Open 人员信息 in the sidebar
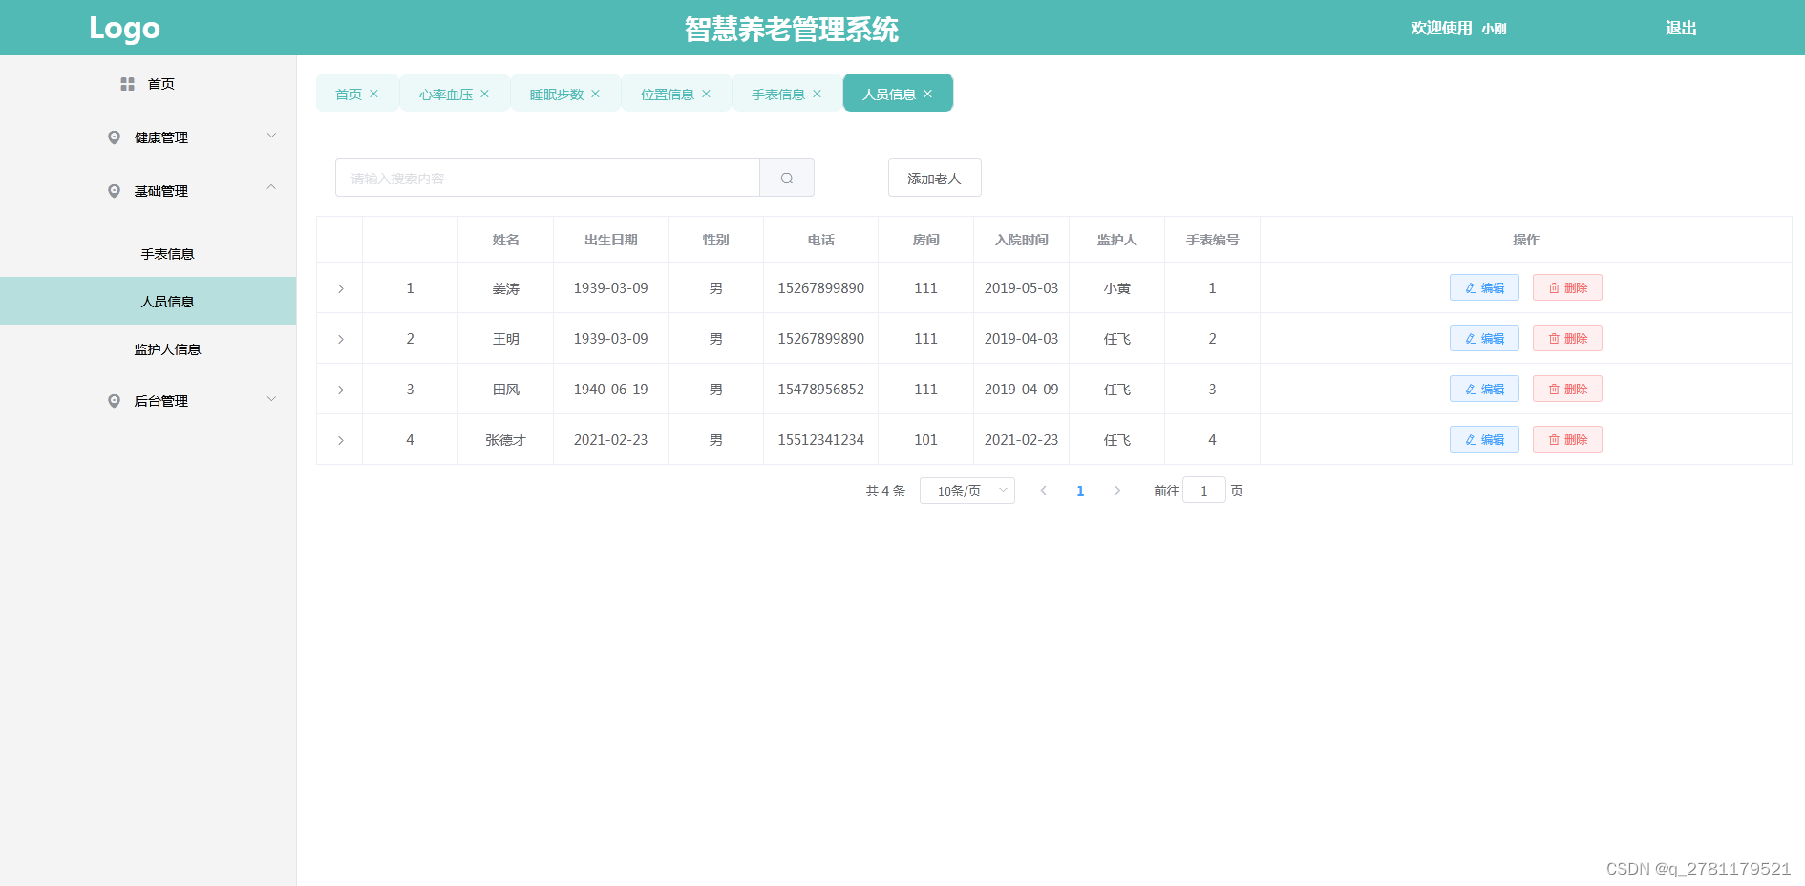This screenshot has width=1805, height=886. click(x=148, y=301)
